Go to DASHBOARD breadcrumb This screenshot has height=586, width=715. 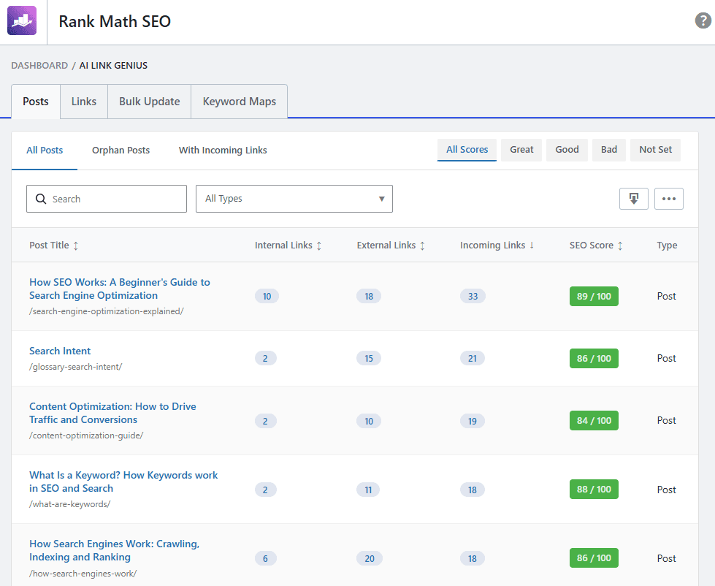tap(39, 65)
